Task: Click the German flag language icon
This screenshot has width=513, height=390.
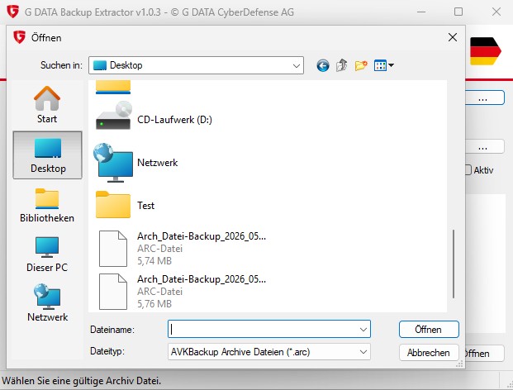Action: click(486, 51)
